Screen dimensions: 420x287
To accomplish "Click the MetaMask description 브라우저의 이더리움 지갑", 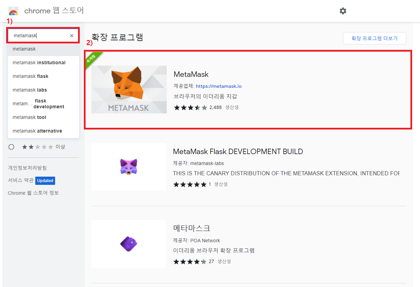I will pos(205,96).
